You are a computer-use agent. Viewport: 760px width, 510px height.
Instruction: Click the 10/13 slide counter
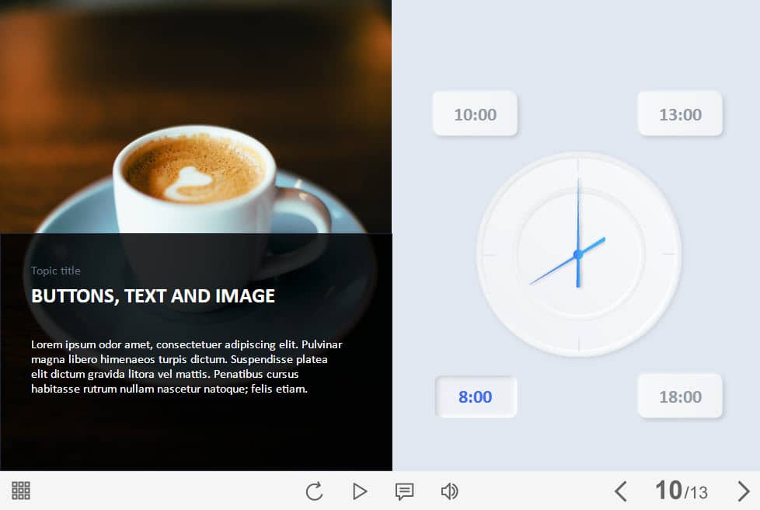coord(681,491)
